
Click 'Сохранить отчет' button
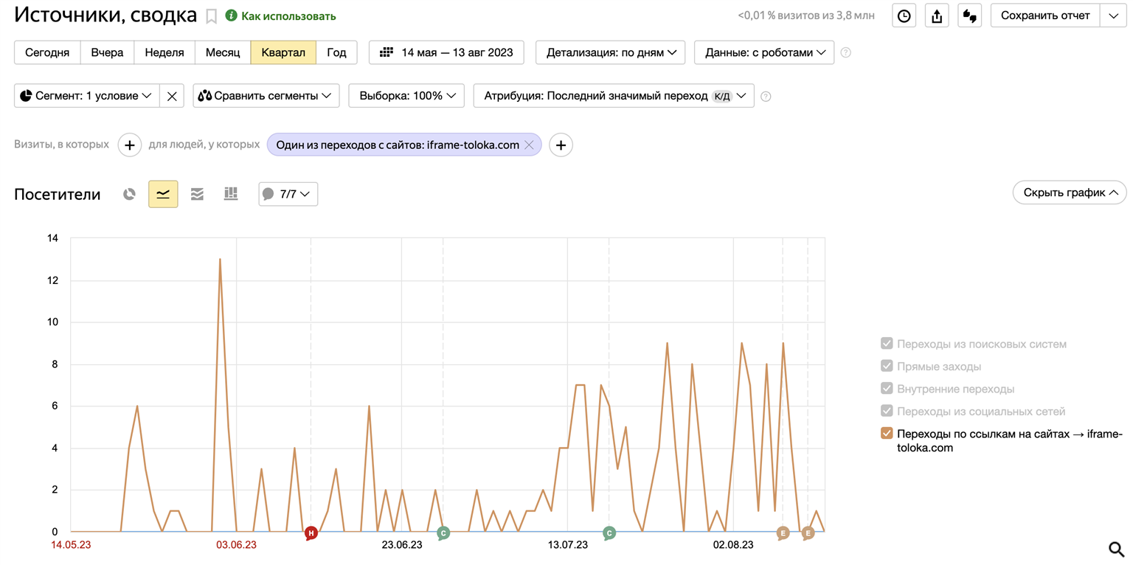pyautogui.click(x=1044, y=15)
